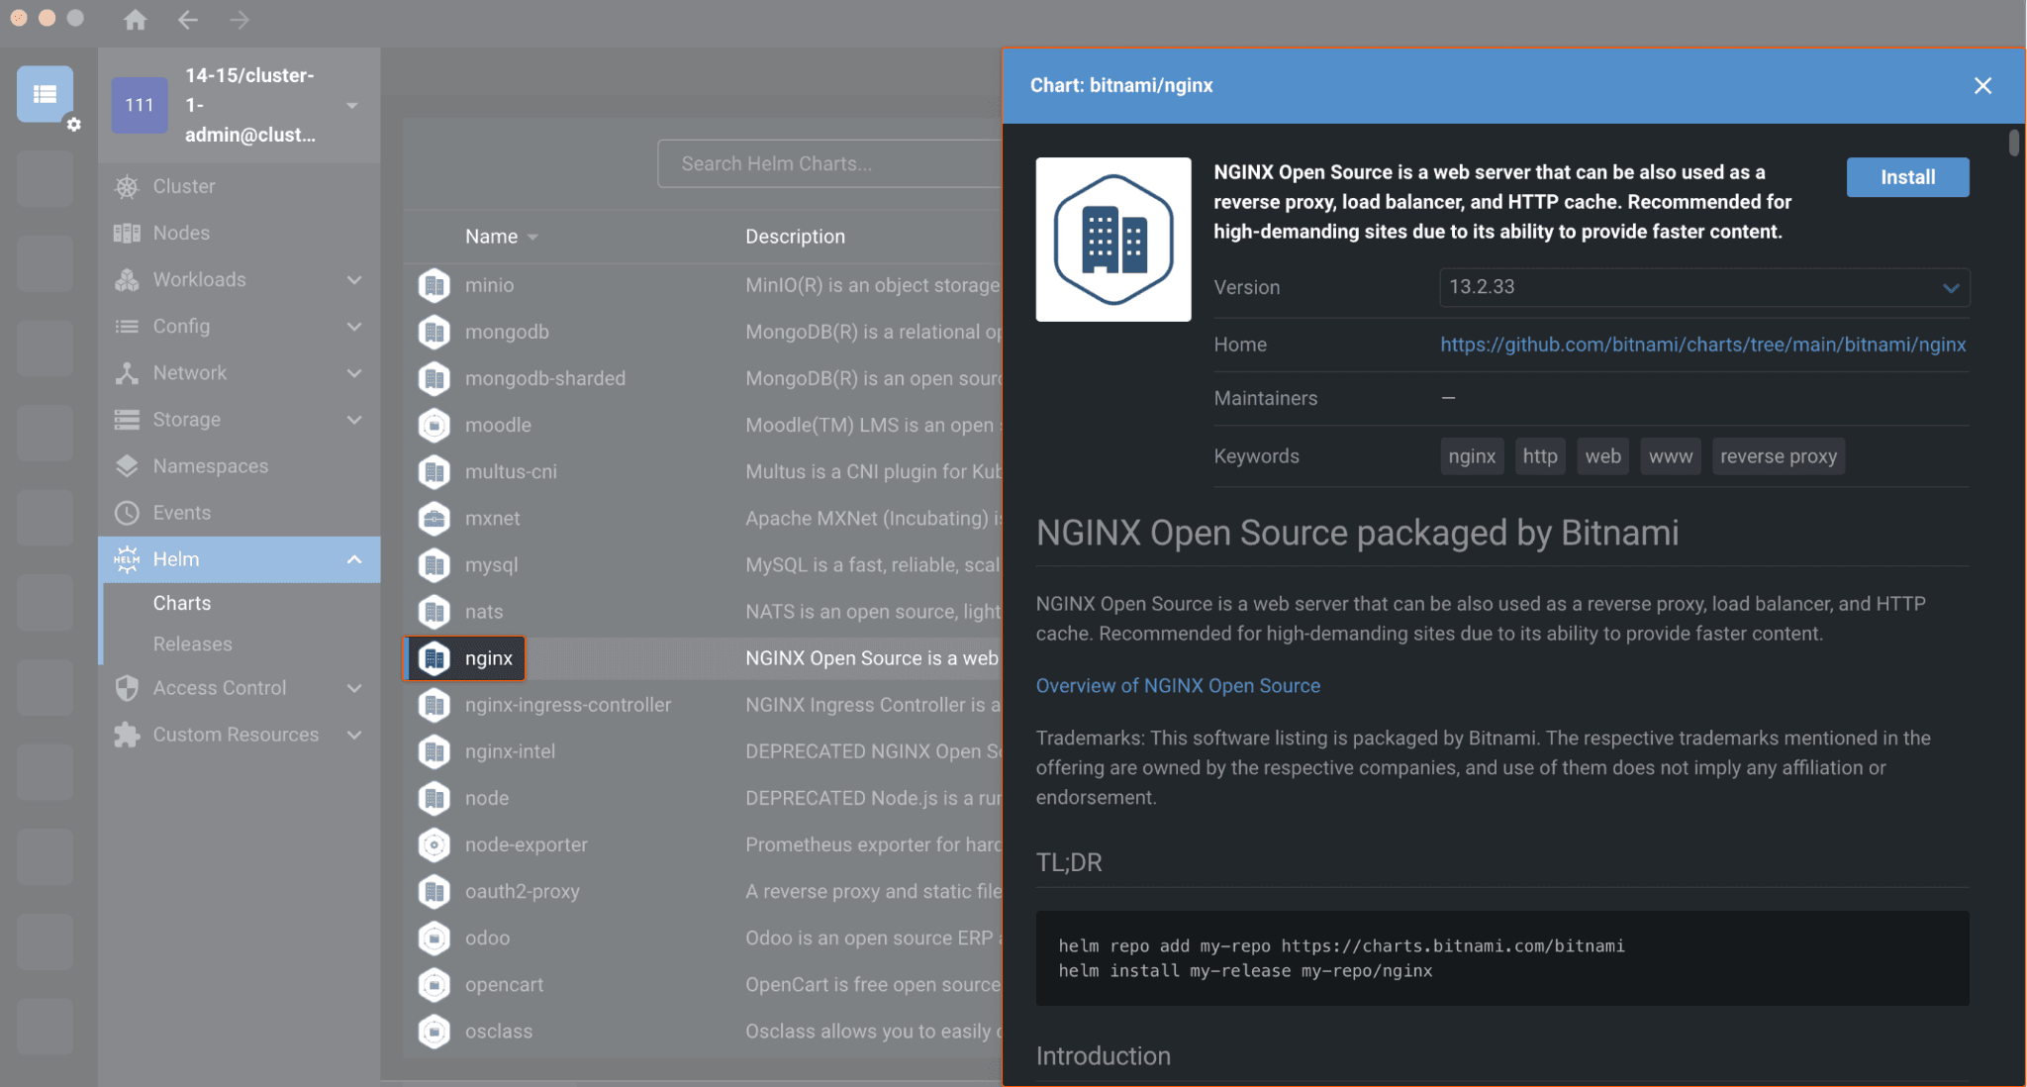This screenshot has width=2027, height=1087.
Task: Select Charts under Helm
Action: click(182, 603)
